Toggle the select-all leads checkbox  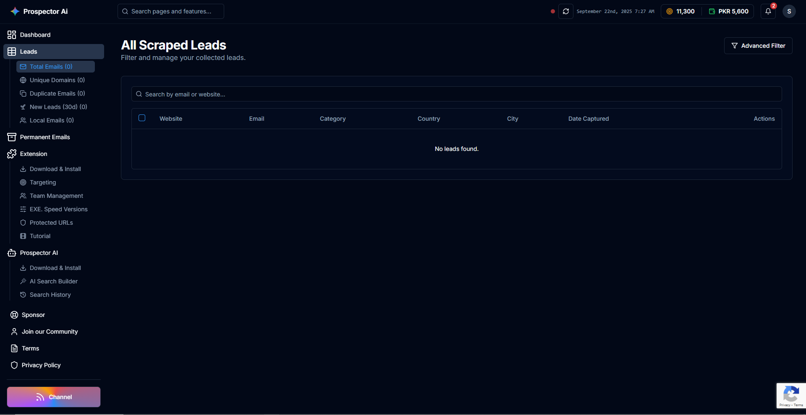click(x=142, y=118)
